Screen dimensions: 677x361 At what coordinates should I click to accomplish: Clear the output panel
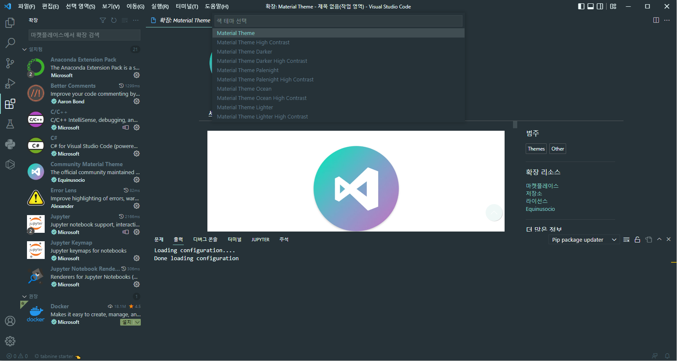[626, 240]
